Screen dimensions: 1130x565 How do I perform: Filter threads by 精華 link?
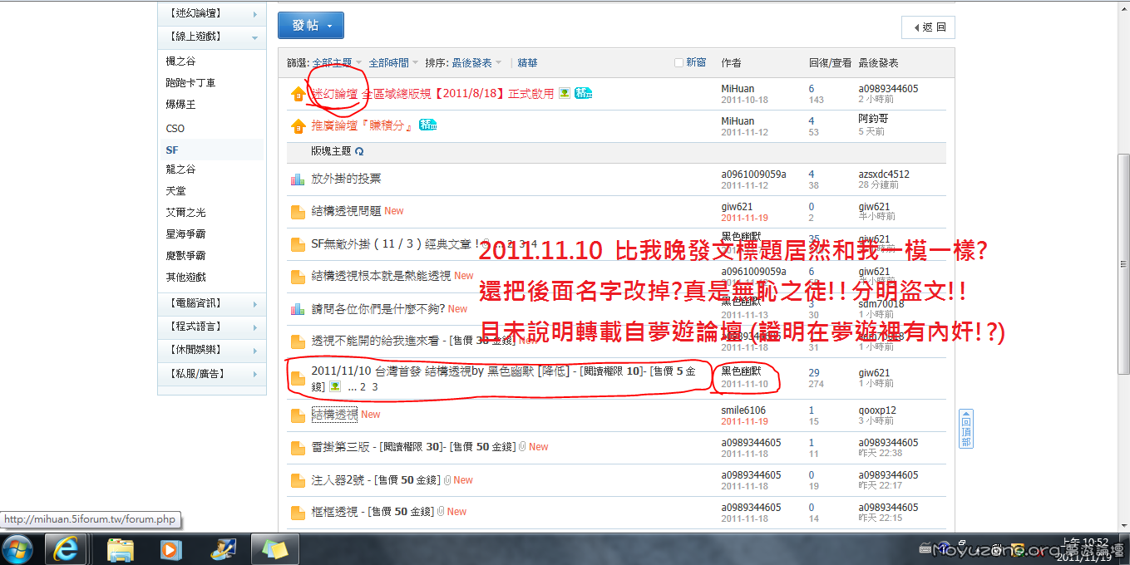click(527, 62)
